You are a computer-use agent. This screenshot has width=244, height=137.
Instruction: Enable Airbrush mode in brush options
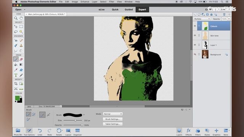pos(48,115)
